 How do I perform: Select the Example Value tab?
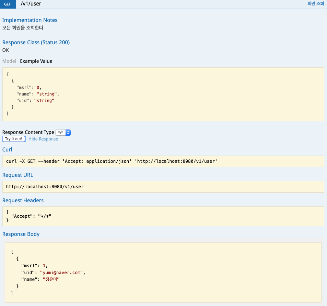click(x=36, y=61)
